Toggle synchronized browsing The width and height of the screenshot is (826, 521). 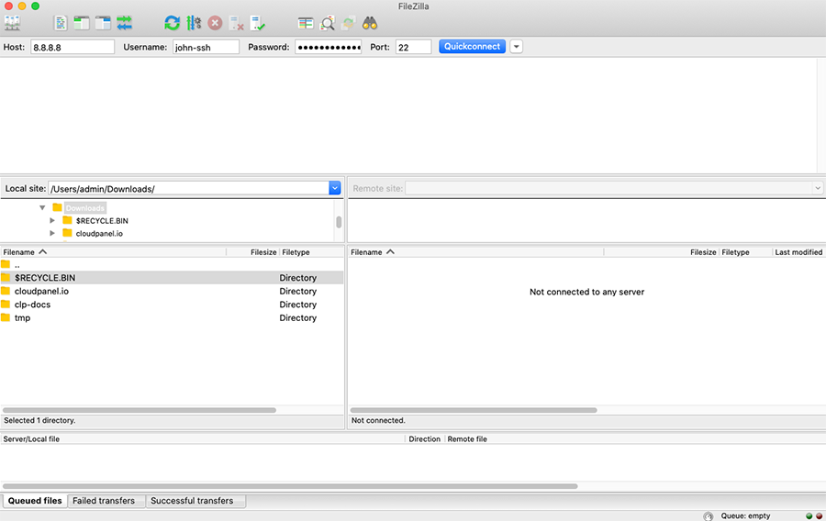348,23
